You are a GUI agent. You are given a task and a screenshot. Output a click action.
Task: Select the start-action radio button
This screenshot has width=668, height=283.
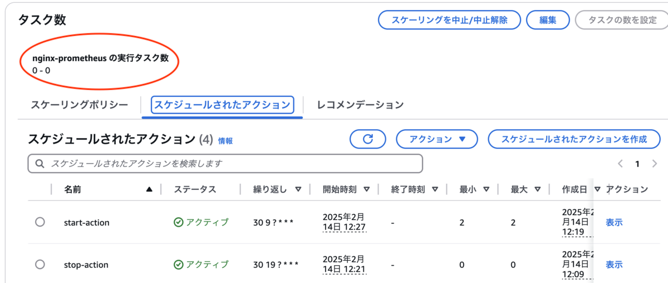pyautogui.click(x=40, y=222)
